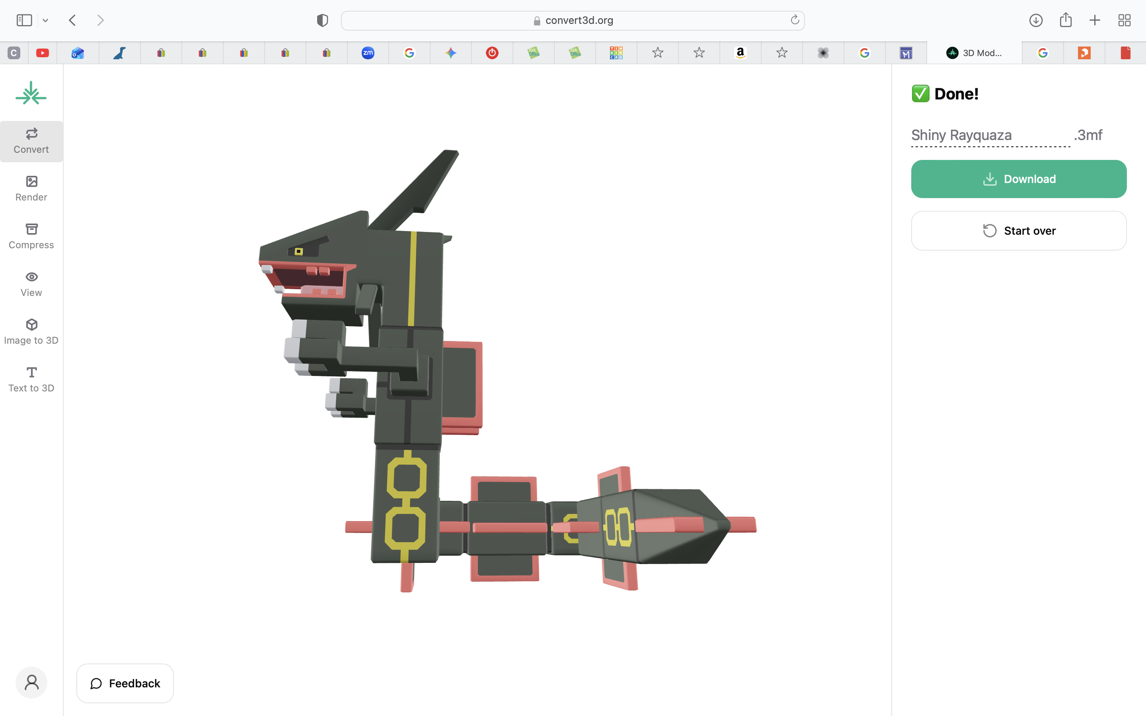The image size is (1146, 716).
Task: Download the converted 3MF file
Action: (x=1019, y=179)
